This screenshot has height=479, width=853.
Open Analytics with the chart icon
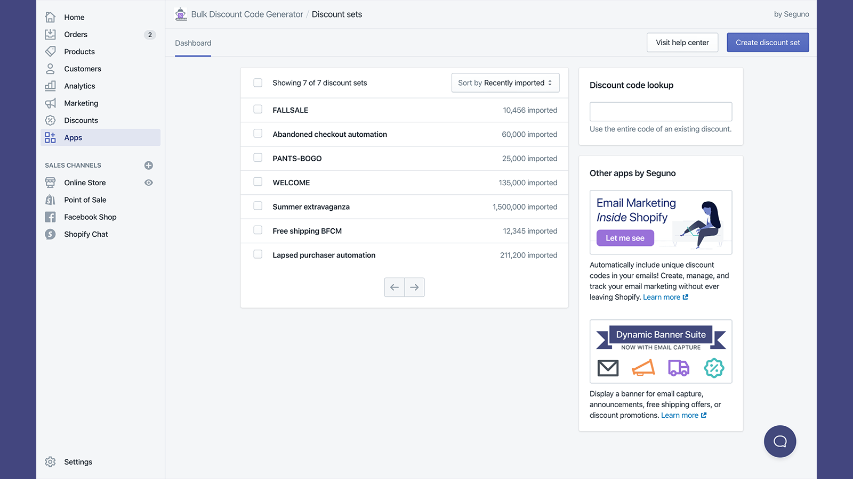[51, 86]
